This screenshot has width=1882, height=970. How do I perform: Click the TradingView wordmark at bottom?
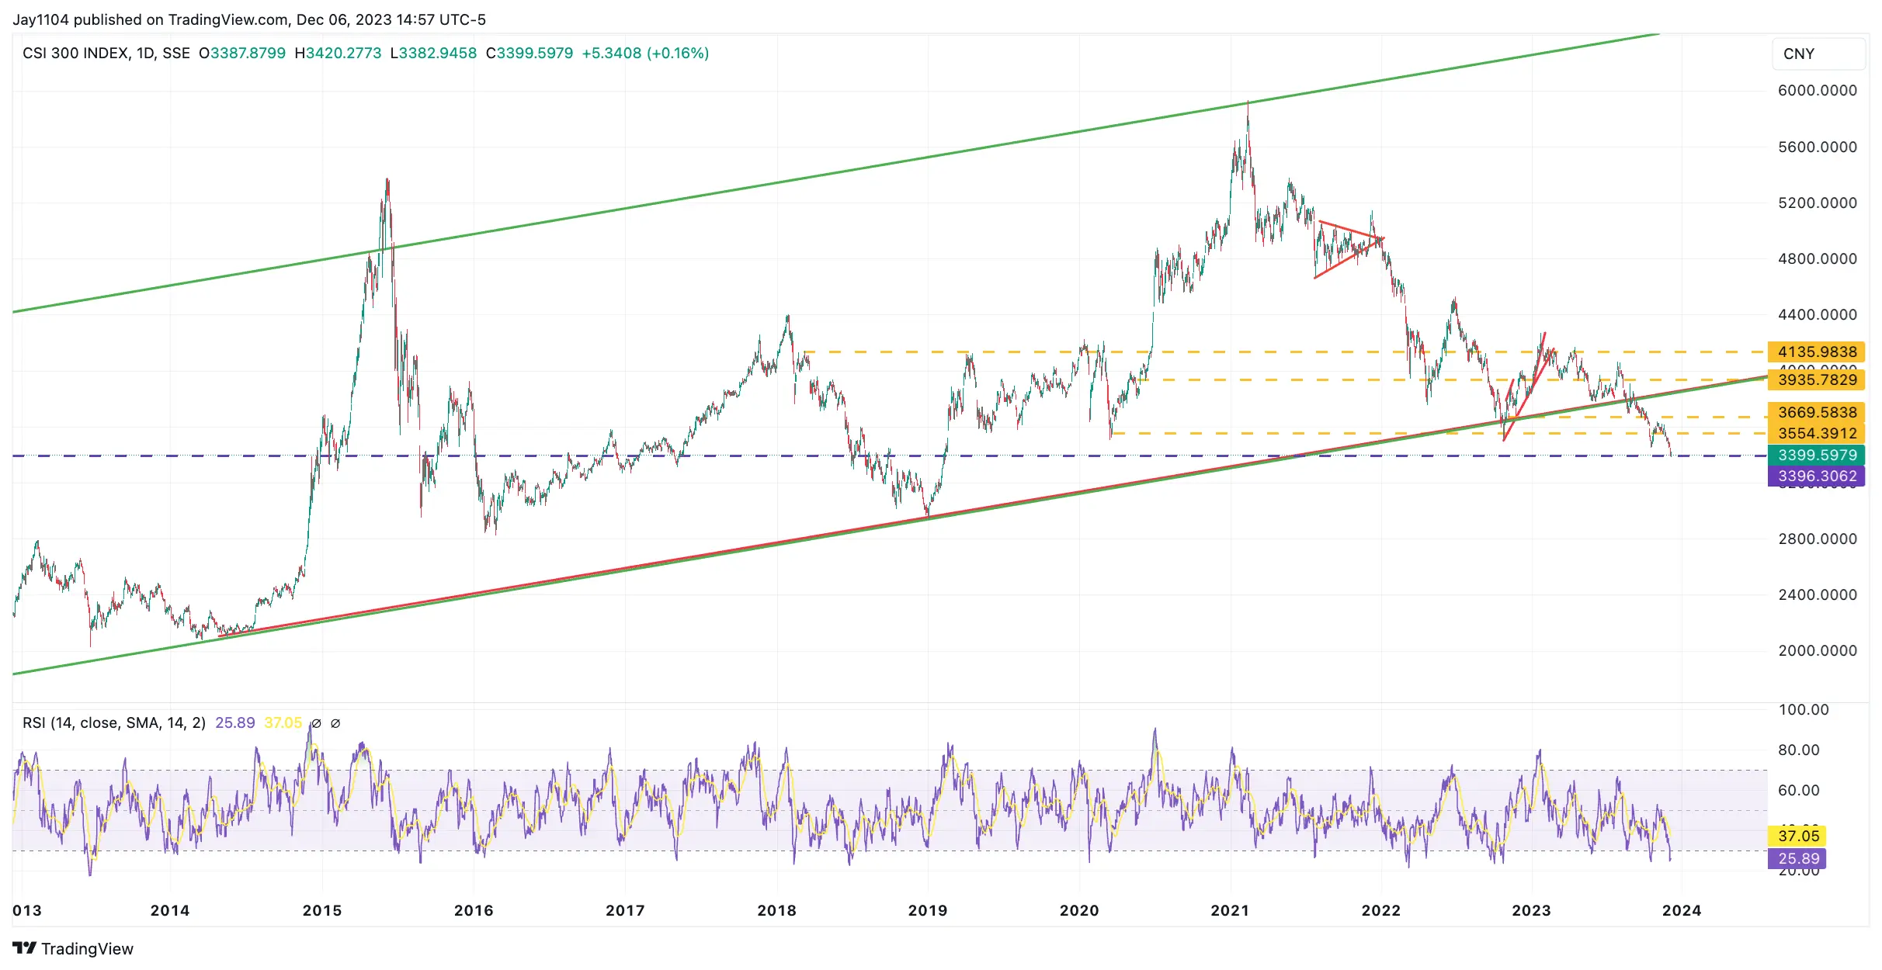coord(87,948)
